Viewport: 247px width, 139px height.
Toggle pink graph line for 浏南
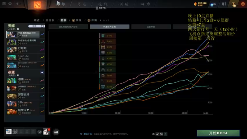(x=42, y=81)
